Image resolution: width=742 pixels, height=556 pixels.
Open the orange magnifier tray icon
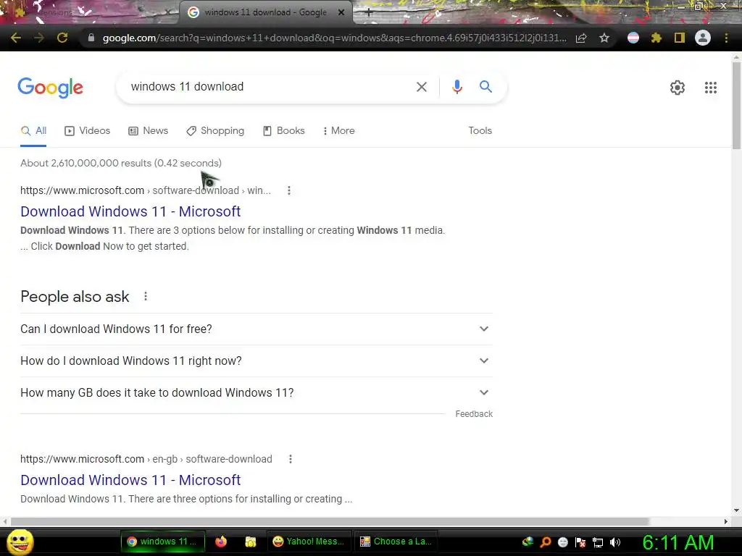546,542
